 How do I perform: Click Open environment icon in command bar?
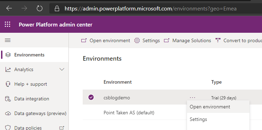pyautogui.click(x=84, y=40)
